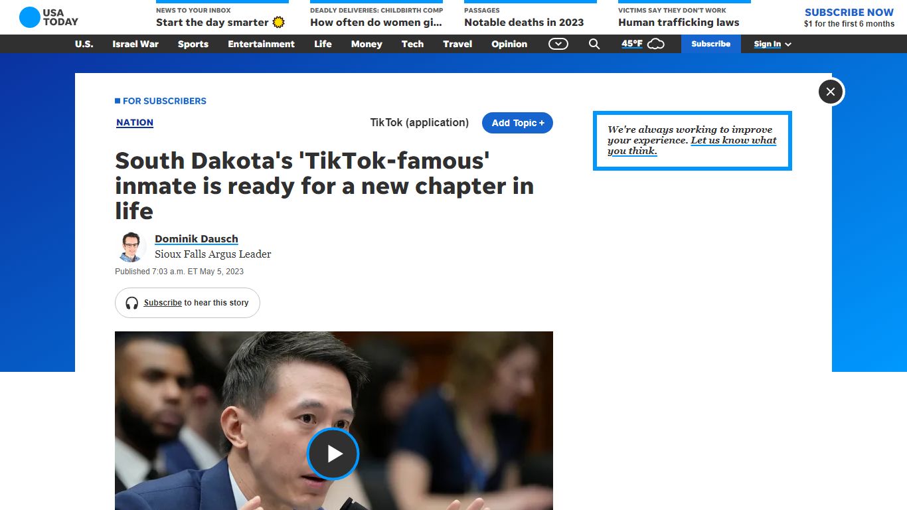Go to the Opinion section
The width and height of the screenshot is (907, 510).
pyautogui.click(x=509, y=44)
